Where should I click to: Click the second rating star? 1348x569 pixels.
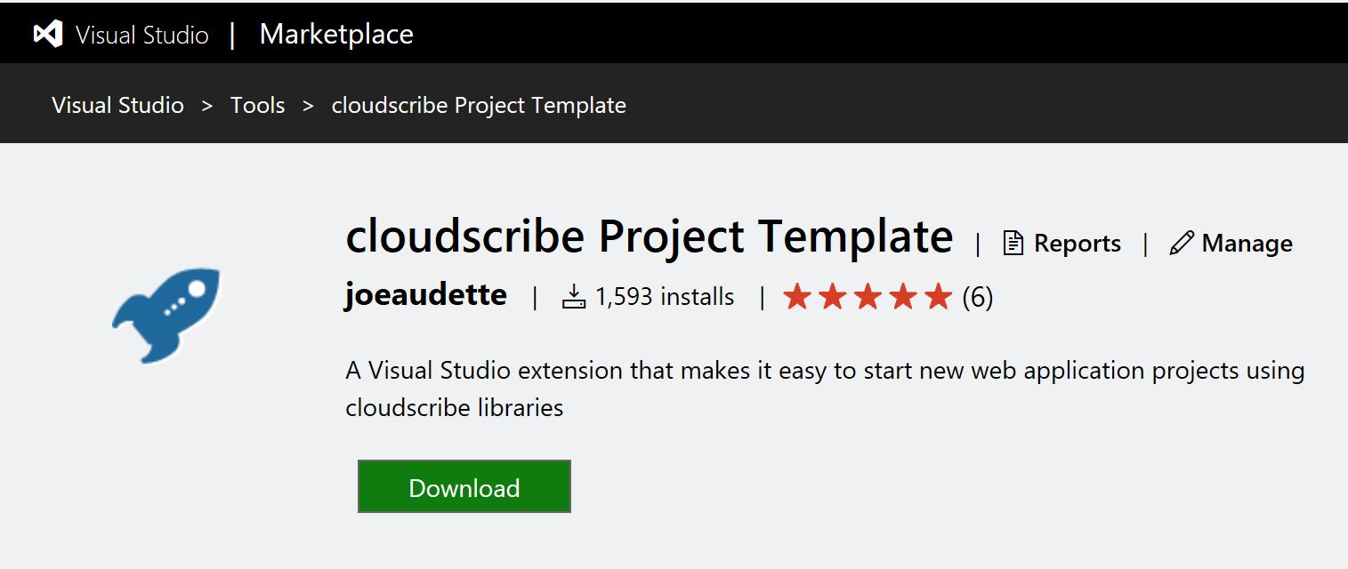[833, 297]
